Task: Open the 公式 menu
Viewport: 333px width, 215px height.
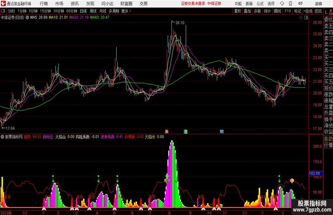Action: pos(260,4)
